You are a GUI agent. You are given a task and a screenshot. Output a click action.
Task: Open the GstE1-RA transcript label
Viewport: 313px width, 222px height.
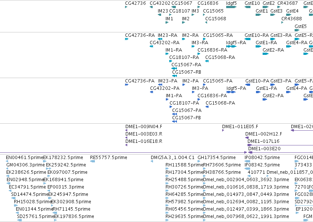click(266, 43)
